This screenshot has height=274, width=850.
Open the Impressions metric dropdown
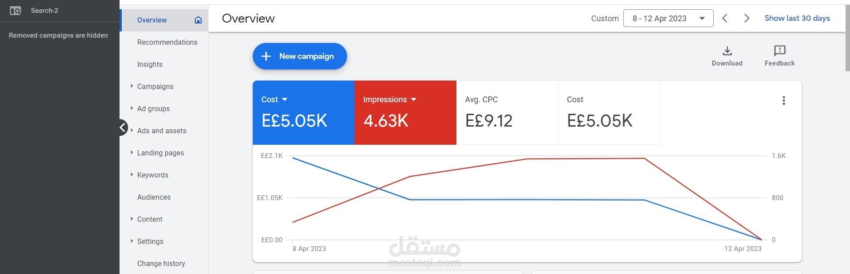[413, 100]
